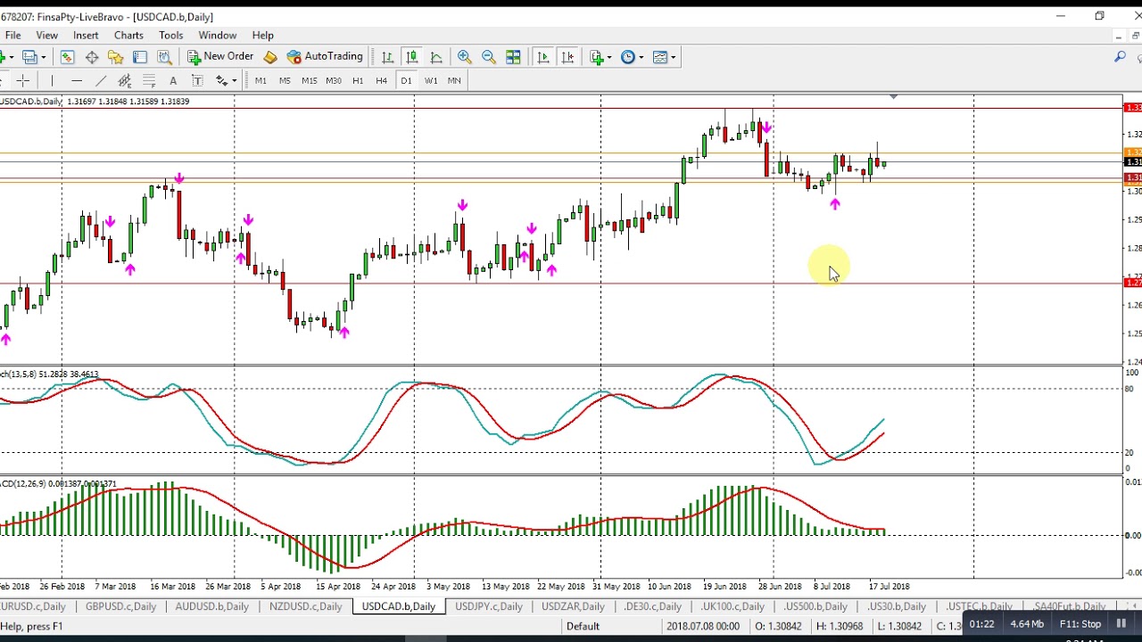Select the trendline drawing tool
The width and height of the screenshot is (1142, 642).
click(101, 81)
